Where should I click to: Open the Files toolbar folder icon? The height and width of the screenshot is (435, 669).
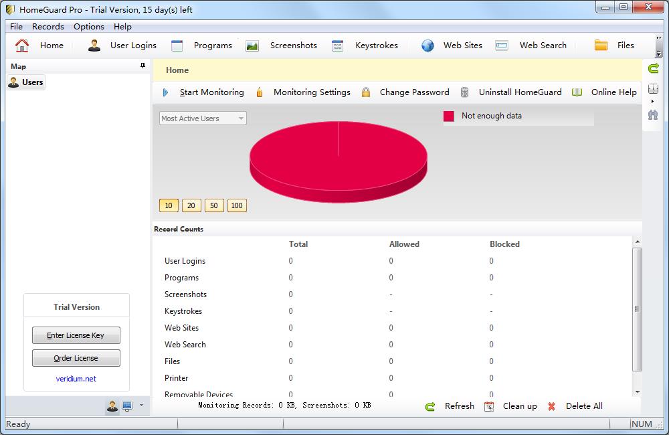[601, 46]
